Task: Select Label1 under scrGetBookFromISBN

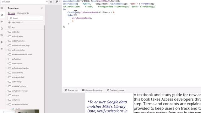Action: tap(17, 109)
